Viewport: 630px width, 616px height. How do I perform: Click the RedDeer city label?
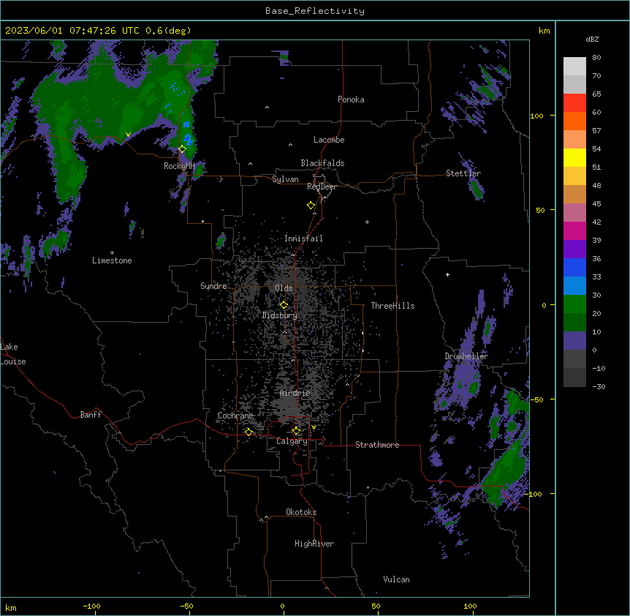(x=322, y=187)
